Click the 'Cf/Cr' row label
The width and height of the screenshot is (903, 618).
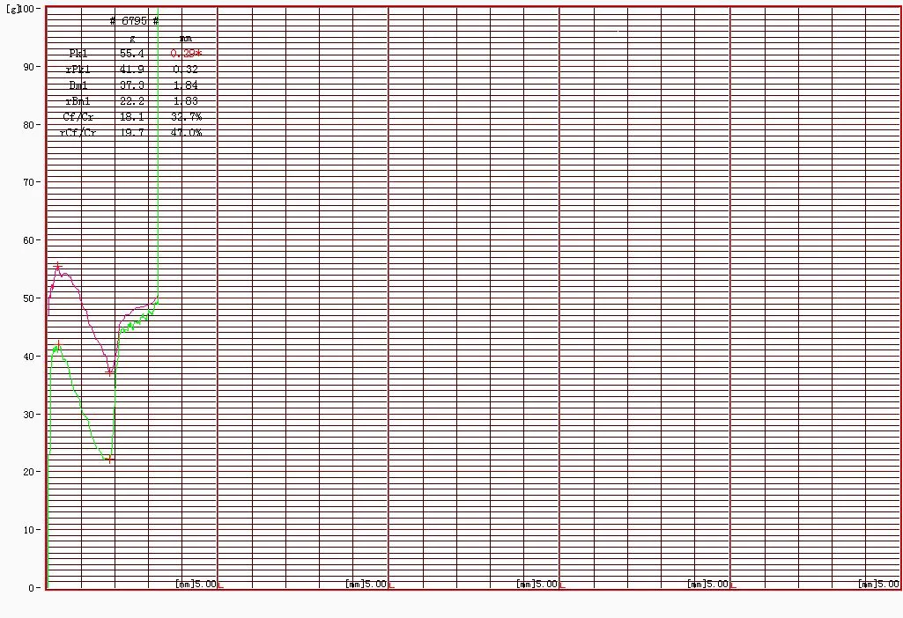point(78,117)
